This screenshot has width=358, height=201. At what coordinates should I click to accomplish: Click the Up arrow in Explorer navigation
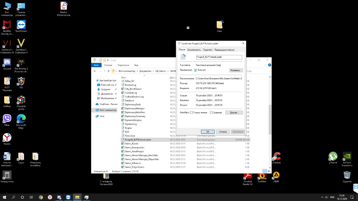tap(109, 71)
